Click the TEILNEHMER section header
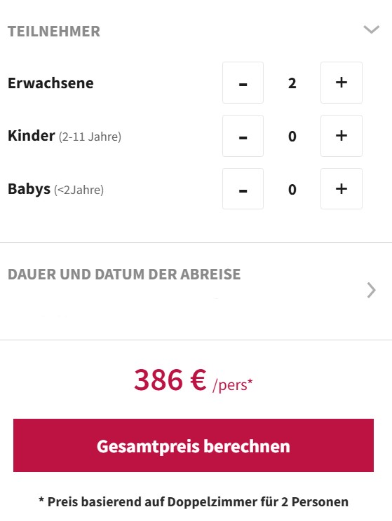The height and width of the screenshot is (521, 392). tap(54, 32)
